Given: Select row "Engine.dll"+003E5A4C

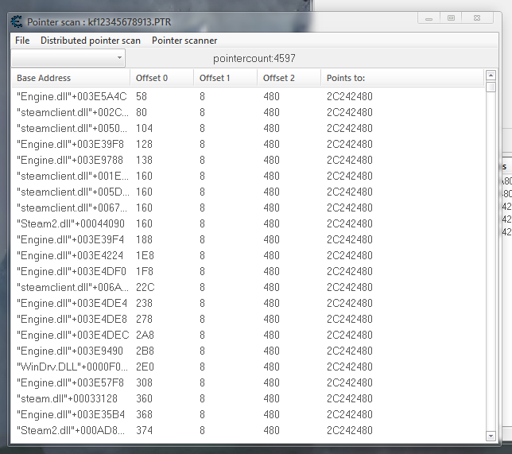Looking at the screenshot, I should (248, 96).
